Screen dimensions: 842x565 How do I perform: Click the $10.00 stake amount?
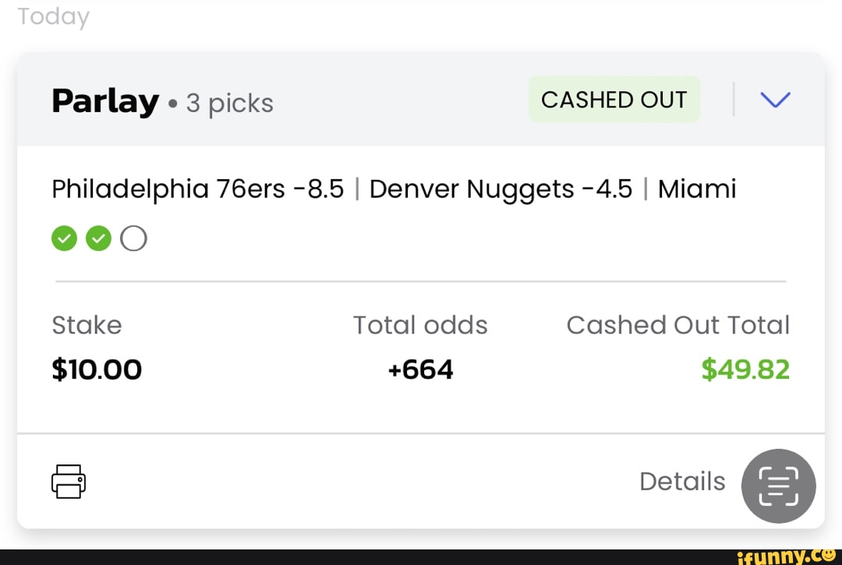97,369
